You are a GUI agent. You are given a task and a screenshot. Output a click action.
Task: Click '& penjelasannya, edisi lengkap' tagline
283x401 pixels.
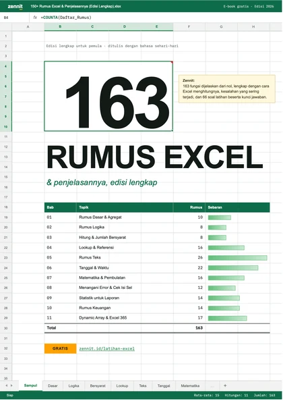102,182
